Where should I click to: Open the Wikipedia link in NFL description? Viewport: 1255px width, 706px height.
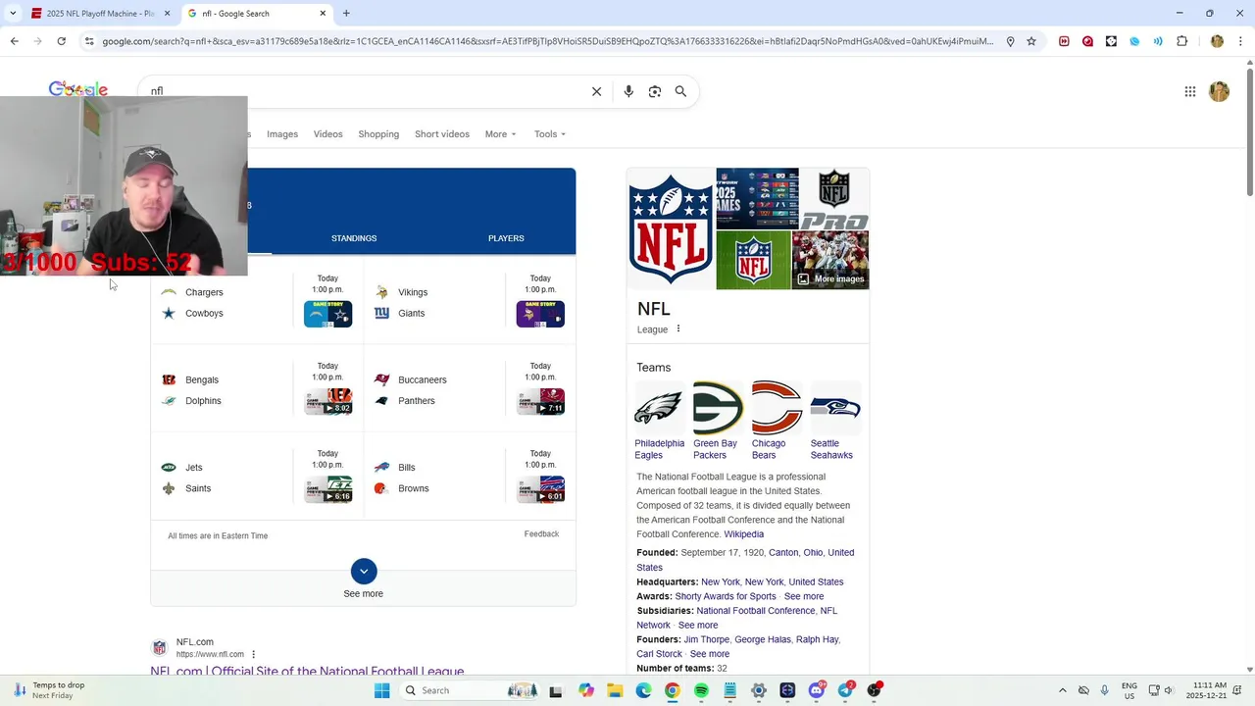click(743, 534)
